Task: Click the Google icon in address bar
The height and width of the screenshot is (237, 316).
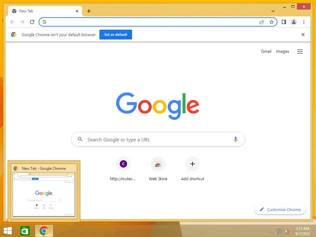Action: click(x=44, y=22)
